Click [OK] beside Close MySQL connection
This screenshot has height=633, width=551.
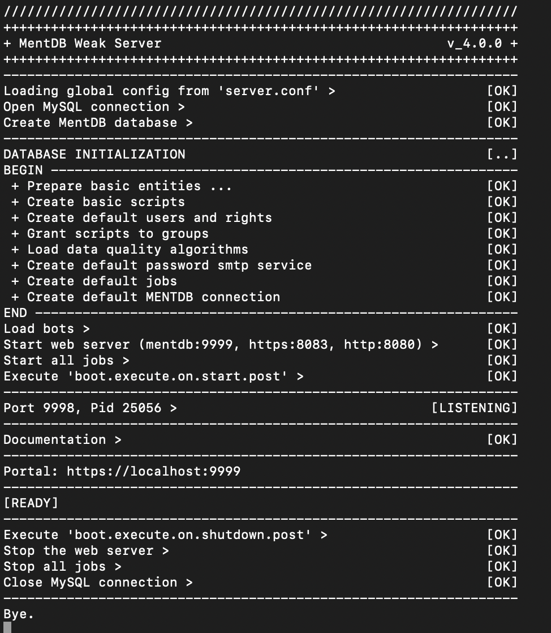click(502, 582)
